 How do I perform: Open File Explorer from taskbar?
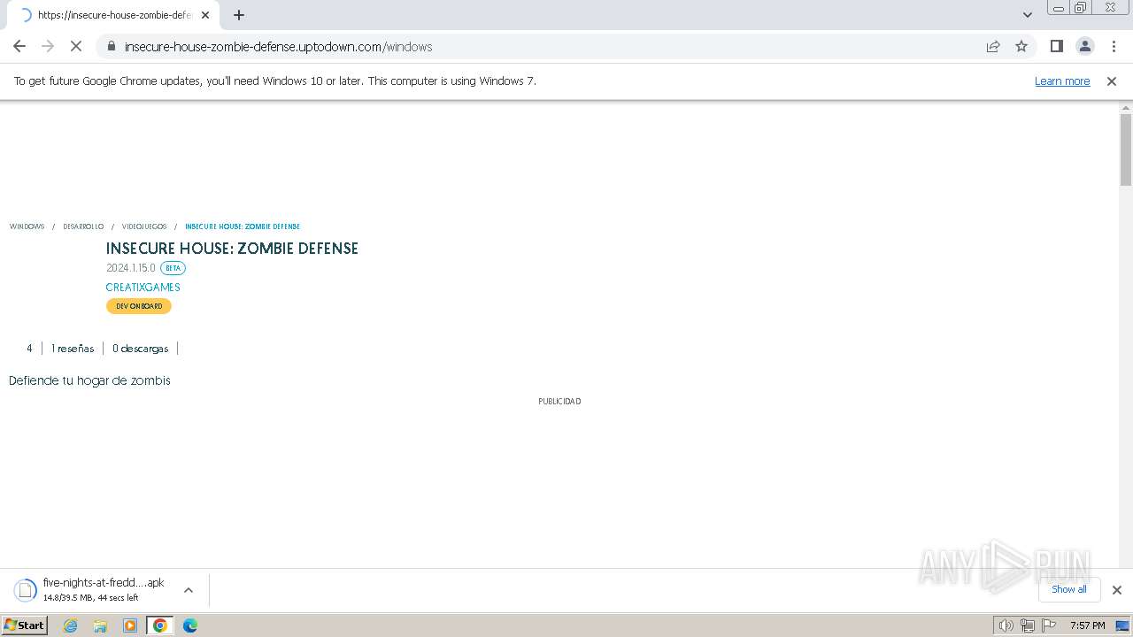[x=100, y=625]
